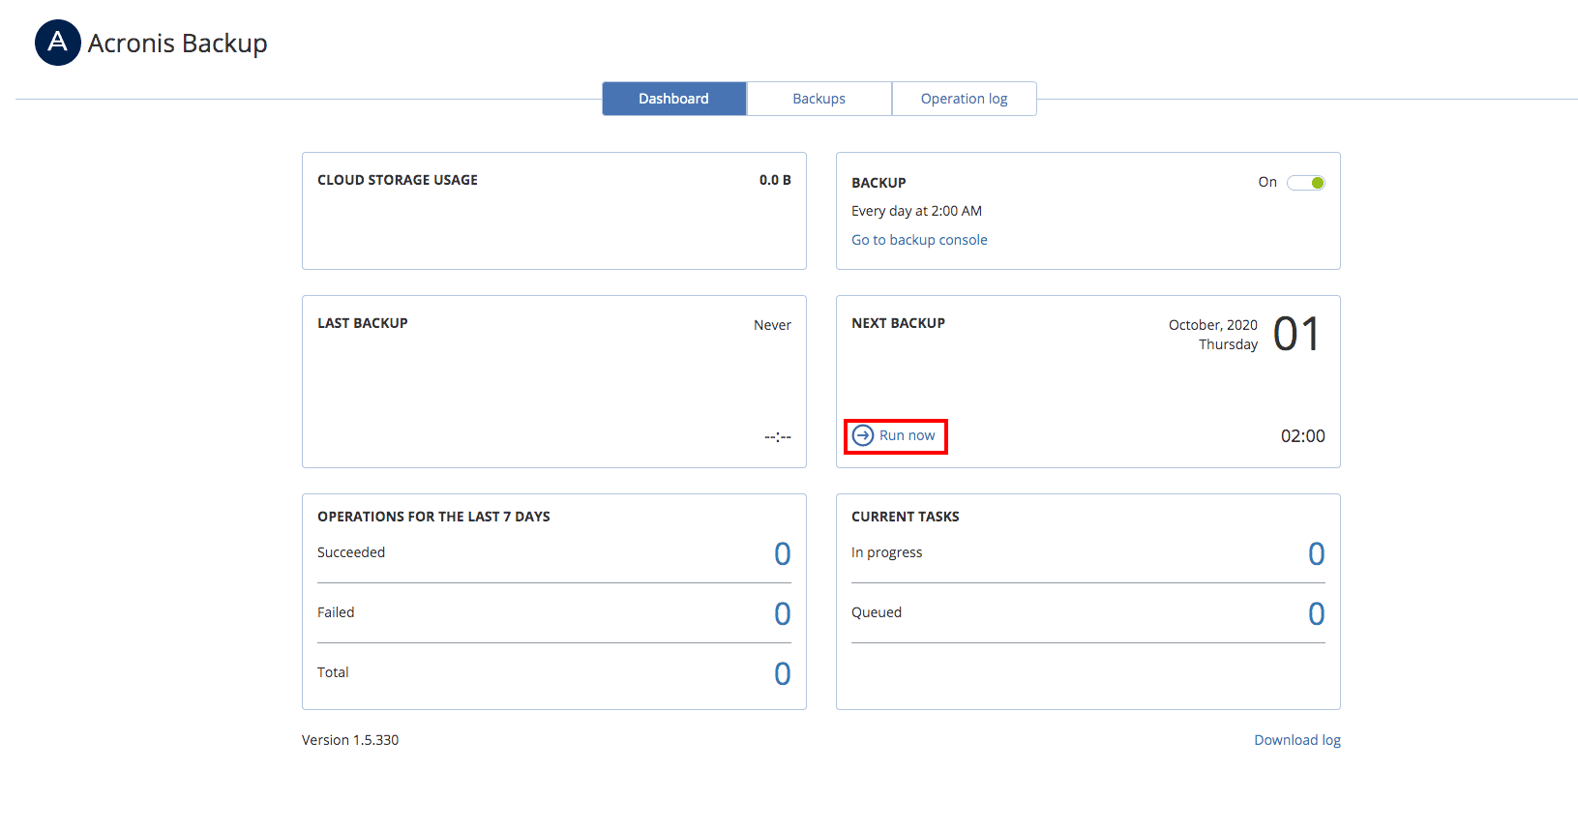The height and width of the screenshot is (831, 1578).
Task: Click the In progress tasks count
Action: click(1317, 553)
